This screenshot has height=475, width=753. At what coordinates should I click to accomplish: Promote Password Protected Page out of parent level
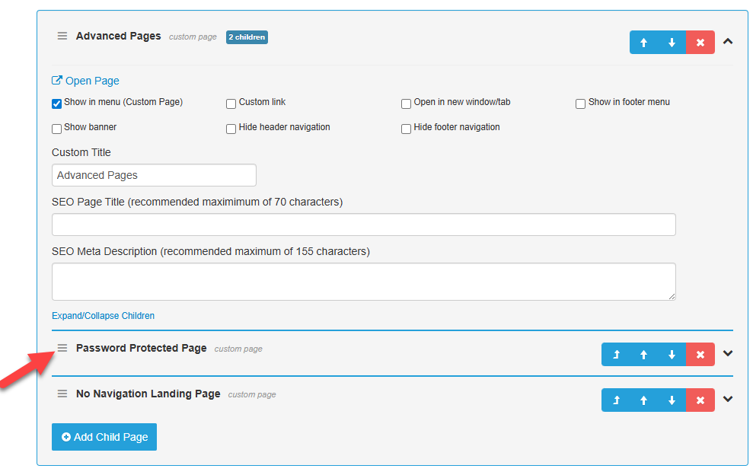click(x=615, y=354)
